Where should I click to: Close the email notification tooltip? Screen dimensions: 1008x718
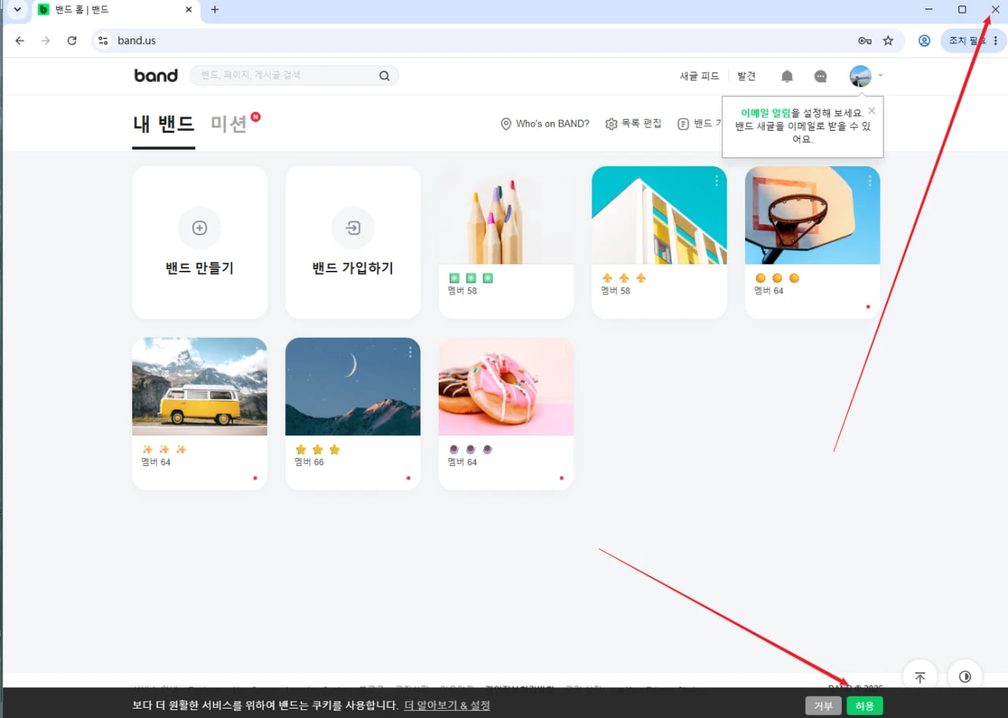pos(871,111)
